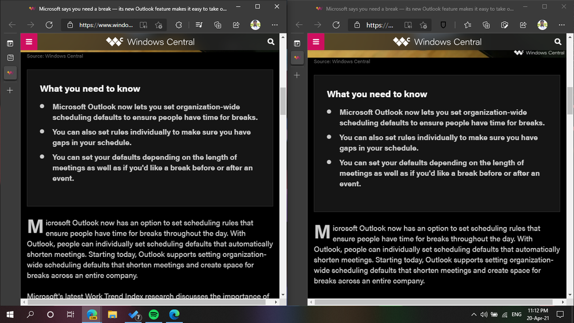Click the scroll-down arrow in right window

point(570,295)
